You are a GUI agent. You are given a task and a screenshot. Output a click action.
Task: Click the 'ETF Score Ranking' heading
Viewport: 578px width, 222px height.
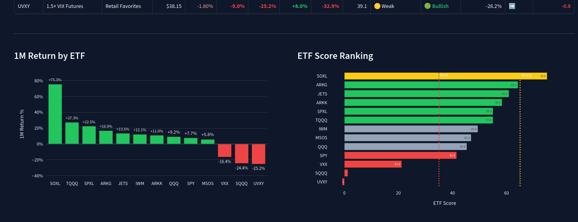pyautogui.click(x=335, y=56)
